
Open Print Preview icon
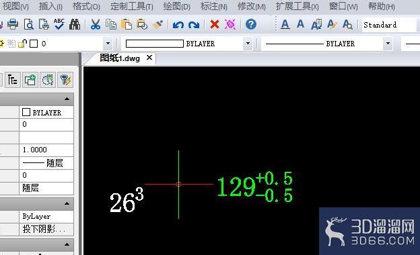[28, 25]
